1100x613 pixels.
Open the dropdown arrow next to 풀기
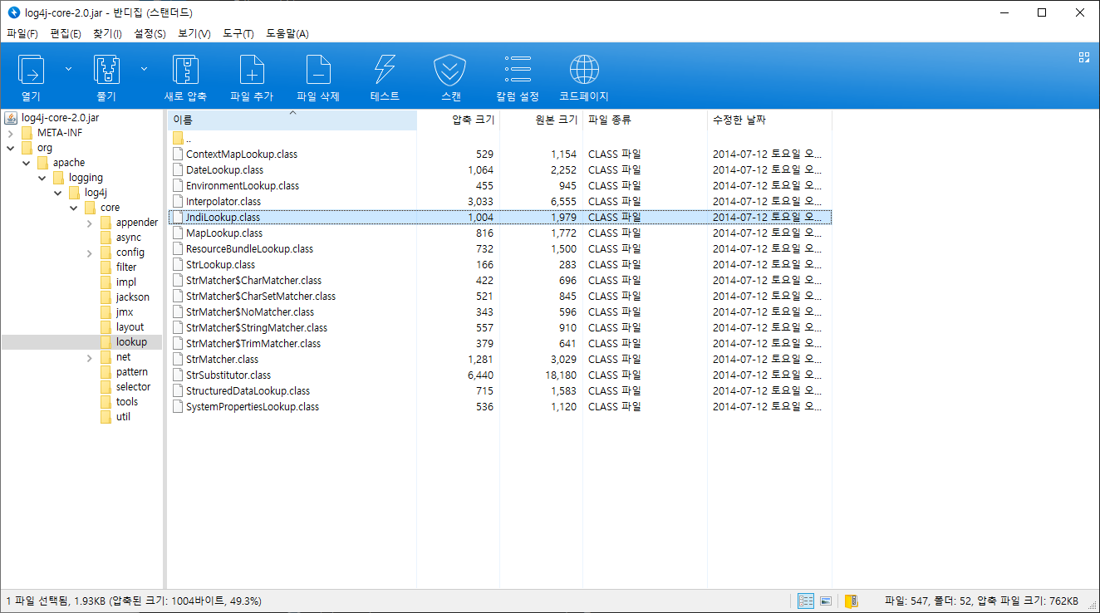[x=144, y=69]
